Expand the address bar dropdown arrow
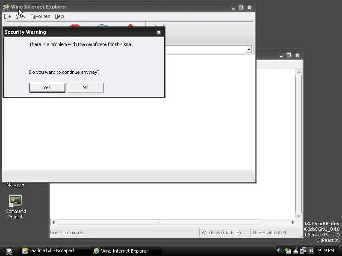Screen dimensions: 342x256 coord(249,49)
